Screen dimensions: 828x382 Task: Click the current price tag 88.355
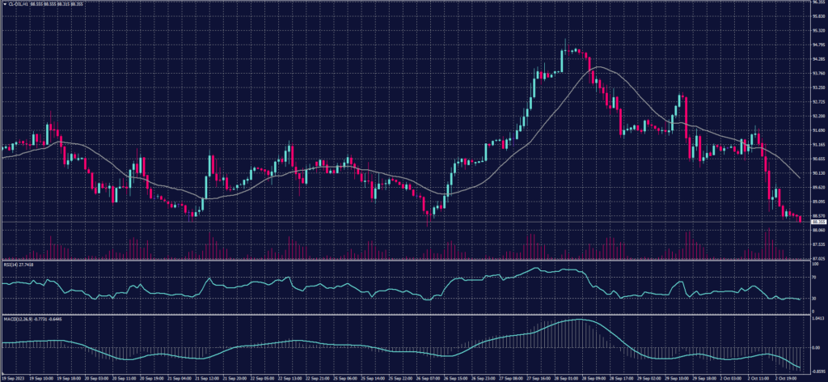coord(817,221)
